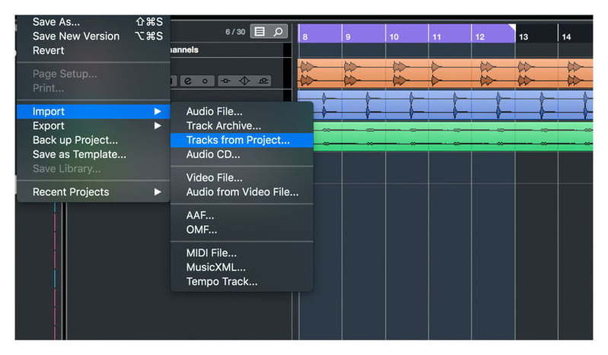Open the Edit Channel Settings 'e' icon

pyautogui.click(x=188, y=81)
